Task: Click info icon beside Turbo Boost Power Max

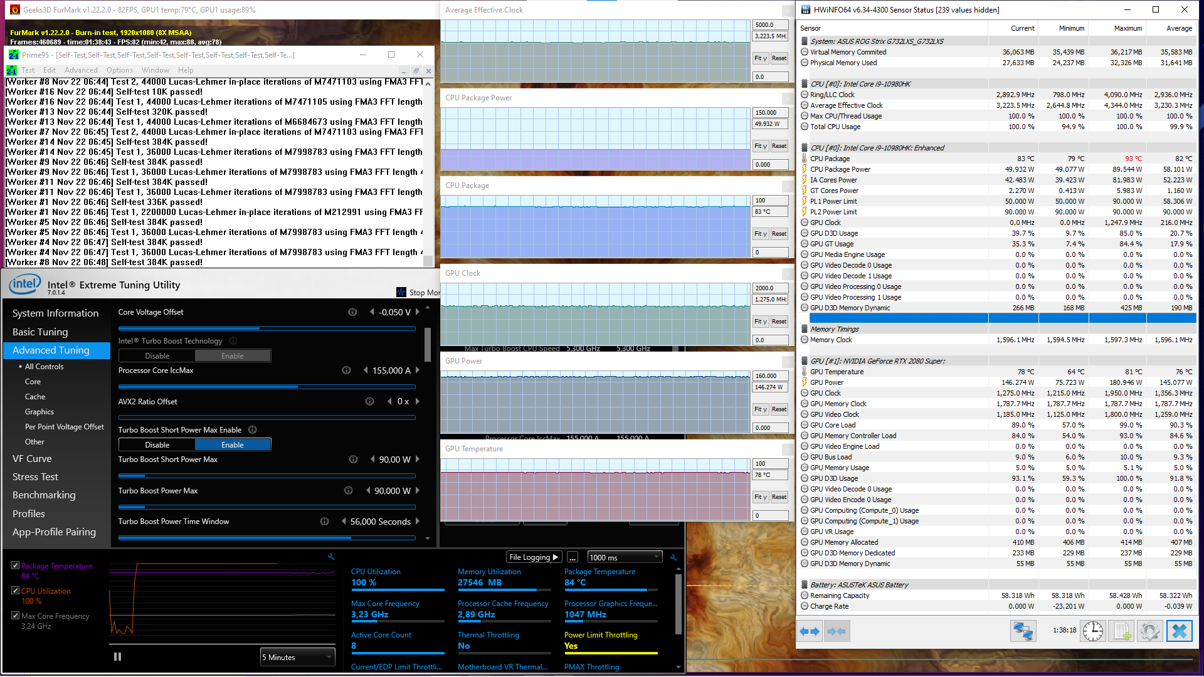Action: (x=349, y=491)
